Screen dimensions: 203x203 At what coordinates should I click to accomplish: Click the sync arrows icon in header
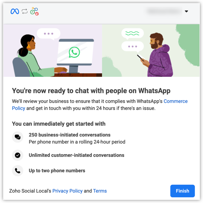click(x=25, y=11)
